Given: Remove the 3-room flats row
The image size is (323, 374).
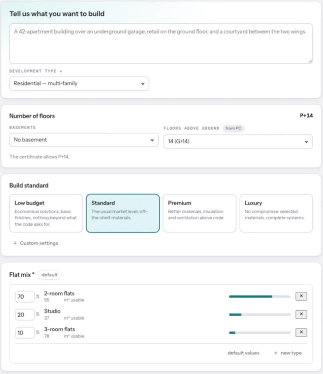Looking at the screenshot, I should point(301,332).
